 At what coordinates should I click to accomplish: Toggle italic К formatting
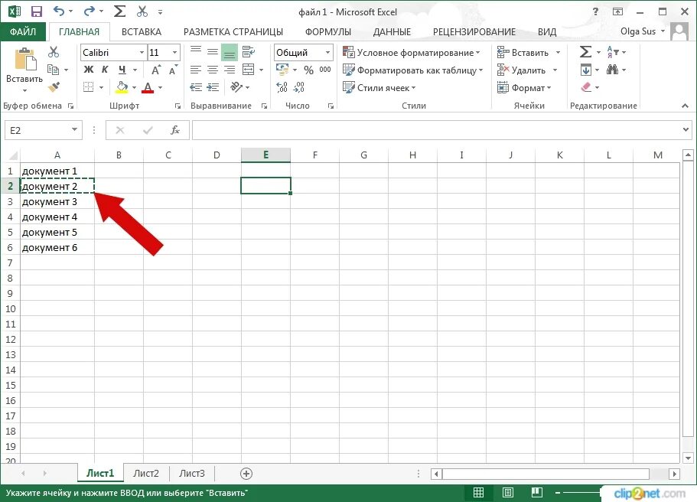pos(105,70)
